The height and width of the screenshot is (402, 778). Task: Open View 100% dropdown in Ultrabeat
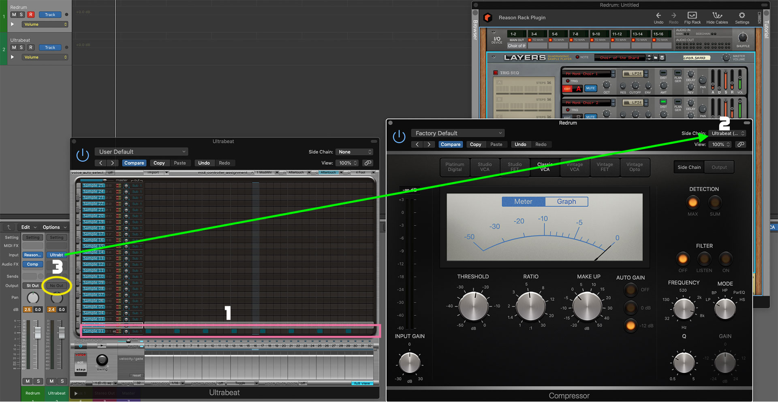(x=348, y=163)
